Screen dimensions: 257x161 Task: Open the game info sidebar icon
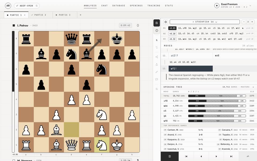pyautogui.click(x=157, y=31)
